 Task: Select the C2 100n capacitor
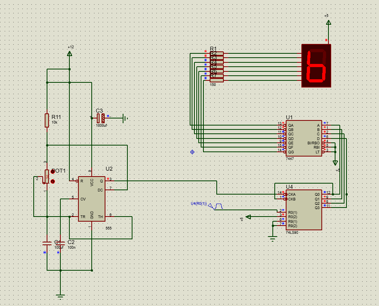pos(60,243)
